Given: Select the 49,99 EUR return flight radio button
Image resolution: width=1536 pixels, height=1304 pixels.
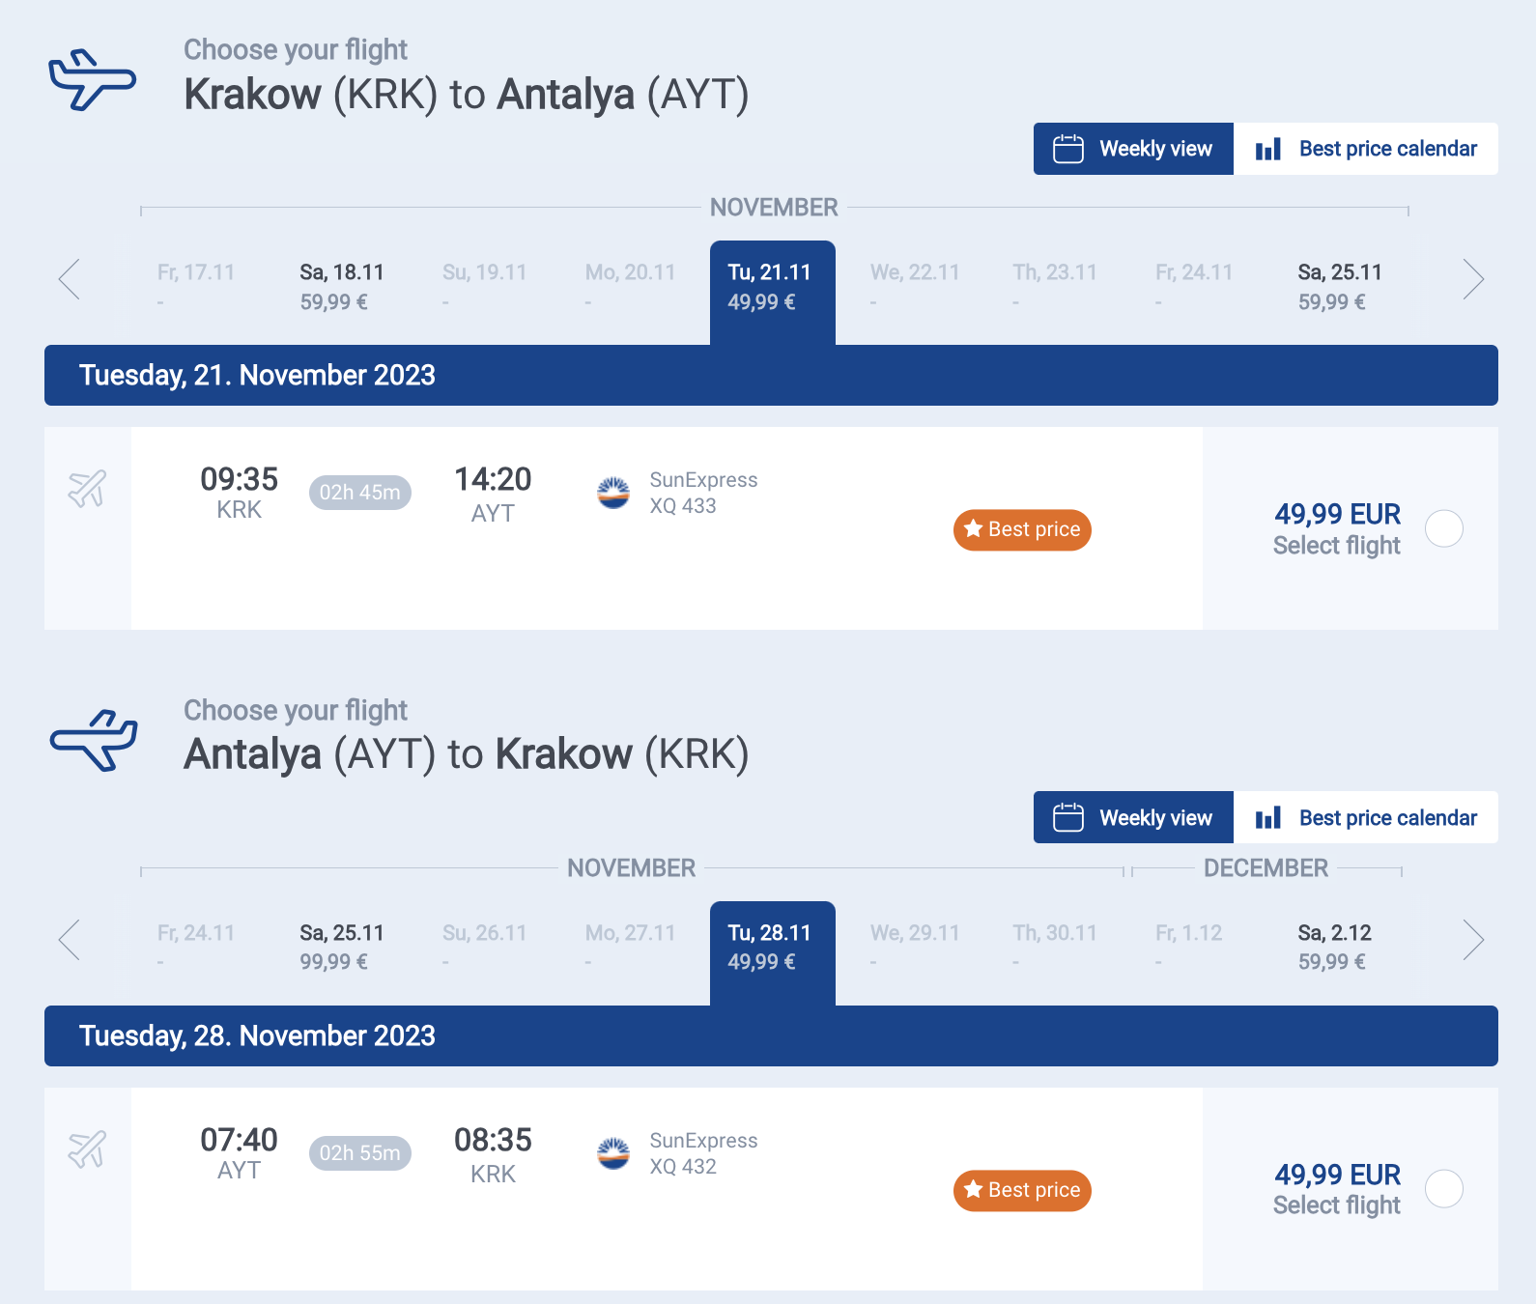Looking at the screenshot, I should coord(1444,1188).
